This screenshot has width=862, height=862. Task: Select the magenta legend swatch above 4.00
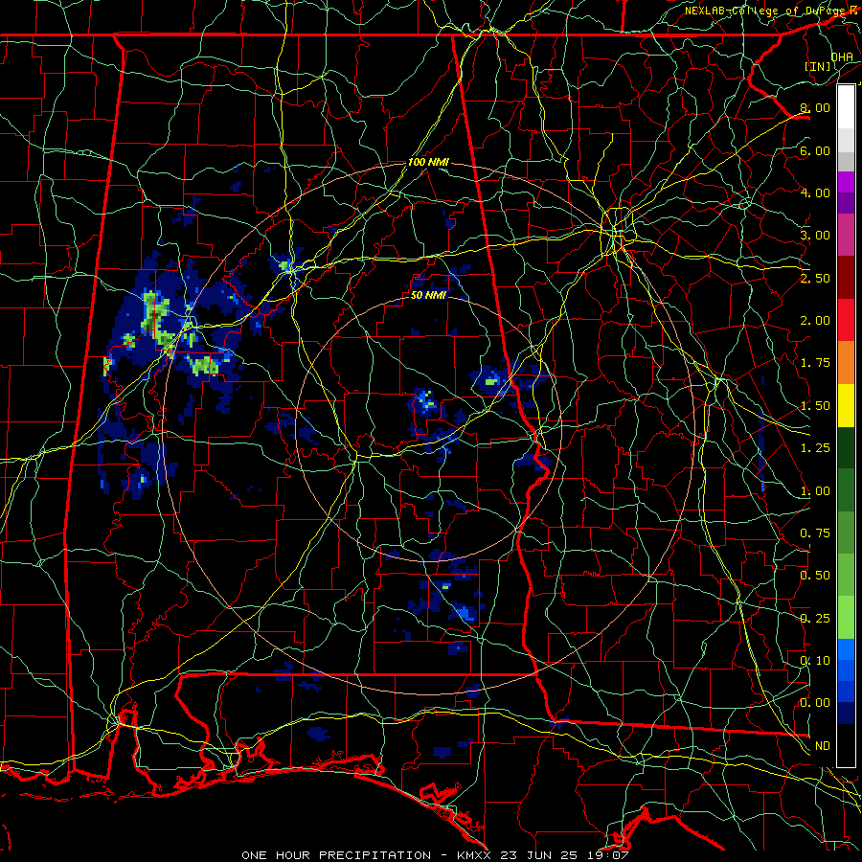coord(846,182)
